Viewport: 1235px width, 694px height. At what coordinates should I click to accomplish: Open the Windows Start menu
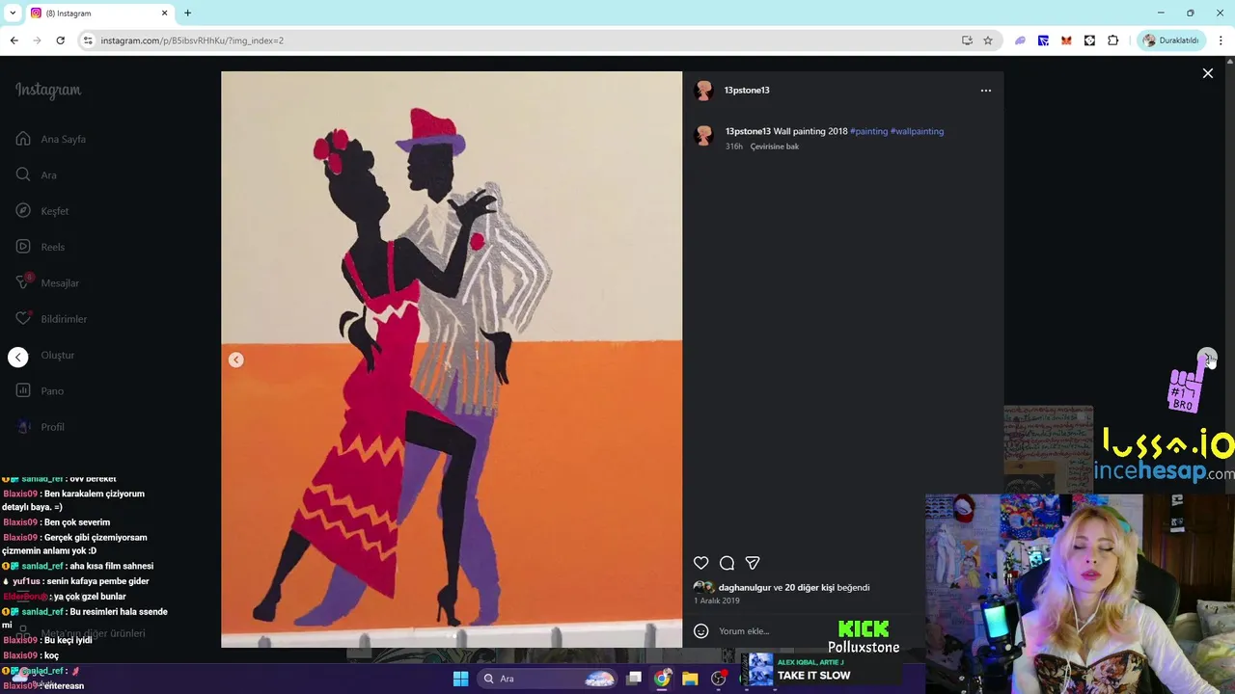460,679
